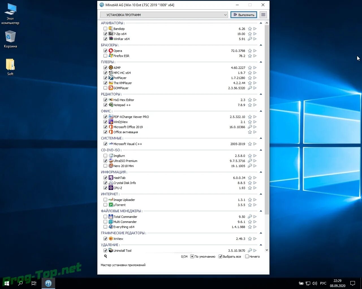
Task: Enable the Everything x64 checkbox
Action: pyautogui.click(x=105, y=227)
